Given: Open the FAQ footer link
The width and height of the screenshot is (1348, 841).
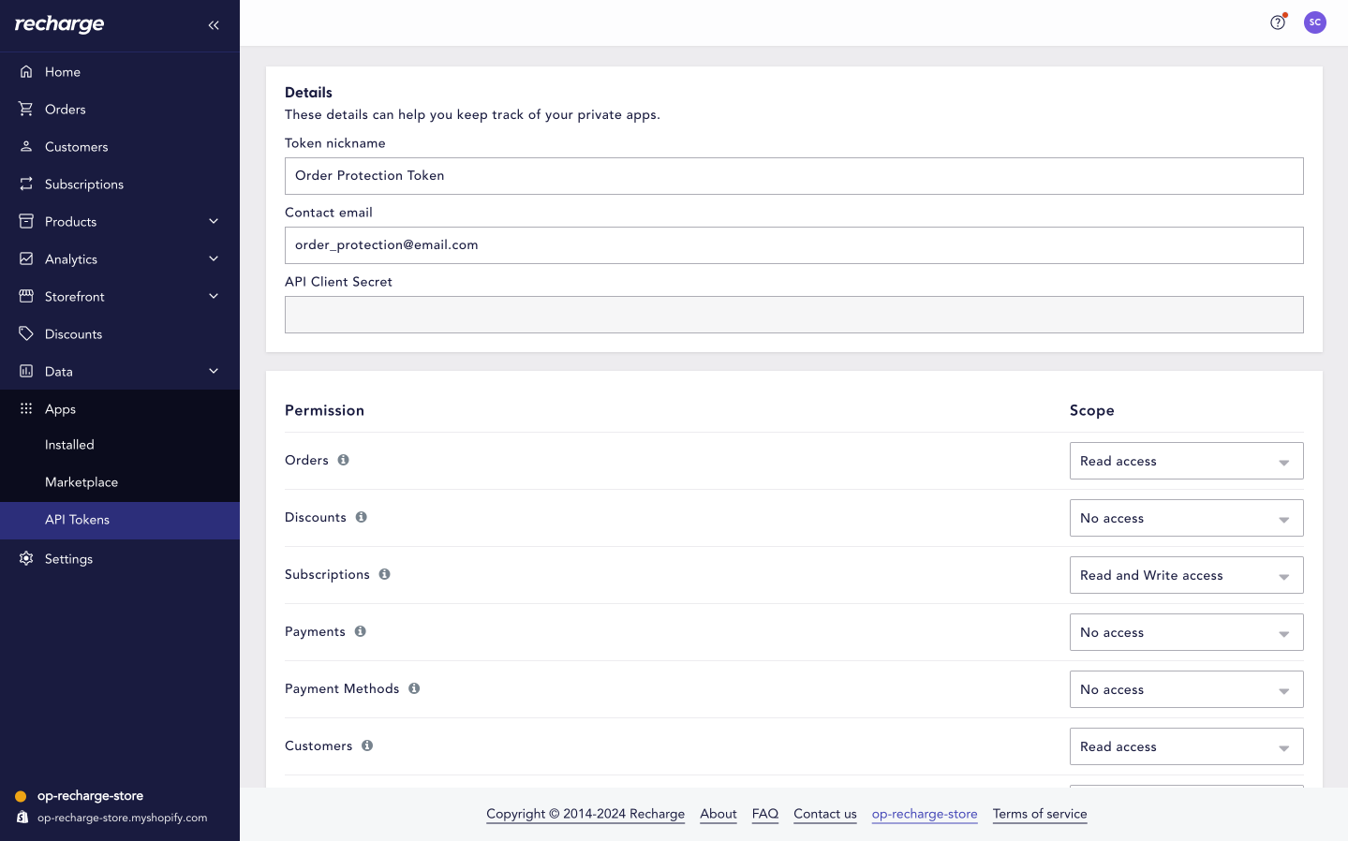Looking at the screenshot, I should click(765, 814).
